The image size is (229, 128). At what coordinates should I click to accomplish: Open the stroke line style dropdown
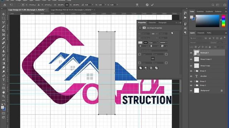[x=164, y=43]
